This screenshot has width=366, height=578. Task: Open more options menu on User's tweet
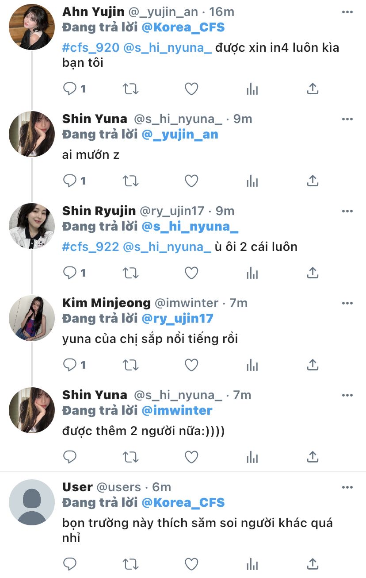tap(347, 487)
